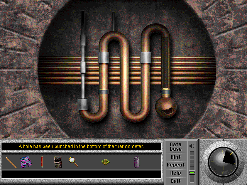Viewport: 247px width, 185px height.
Task: Select the magnifying glass from inventory
Action: point(73,161)
